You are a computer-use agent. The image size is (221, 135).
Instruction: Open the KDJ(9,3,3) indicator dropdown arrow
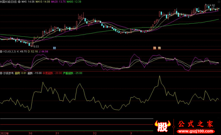click(1, 52)
